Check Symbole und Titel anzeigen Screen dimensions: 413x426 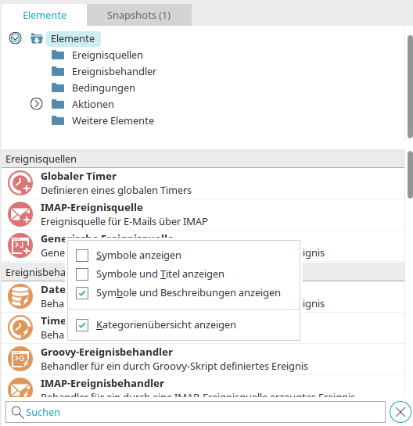point(82,274)
